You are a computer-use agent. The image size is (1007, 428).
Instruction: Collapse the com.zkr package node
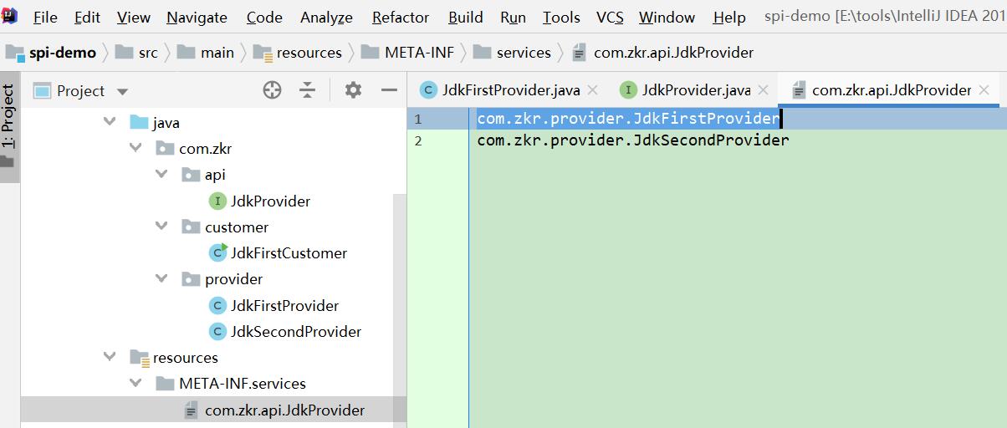click(135, 149)
